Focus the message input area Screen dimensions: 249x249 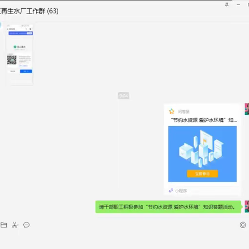125,240
